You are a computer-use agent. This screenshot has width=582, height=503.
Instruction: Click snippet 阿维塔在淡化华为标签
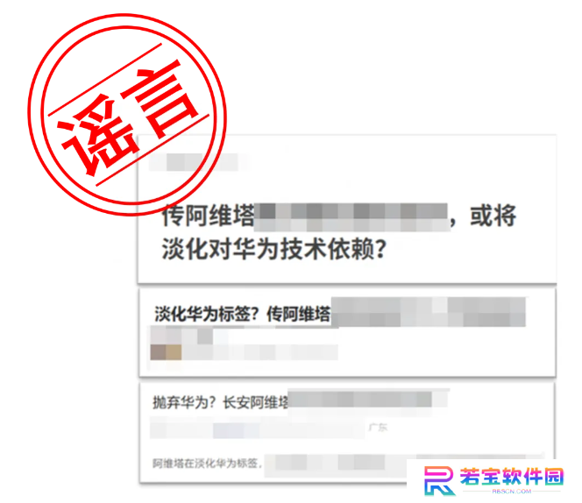click(205, 463)
